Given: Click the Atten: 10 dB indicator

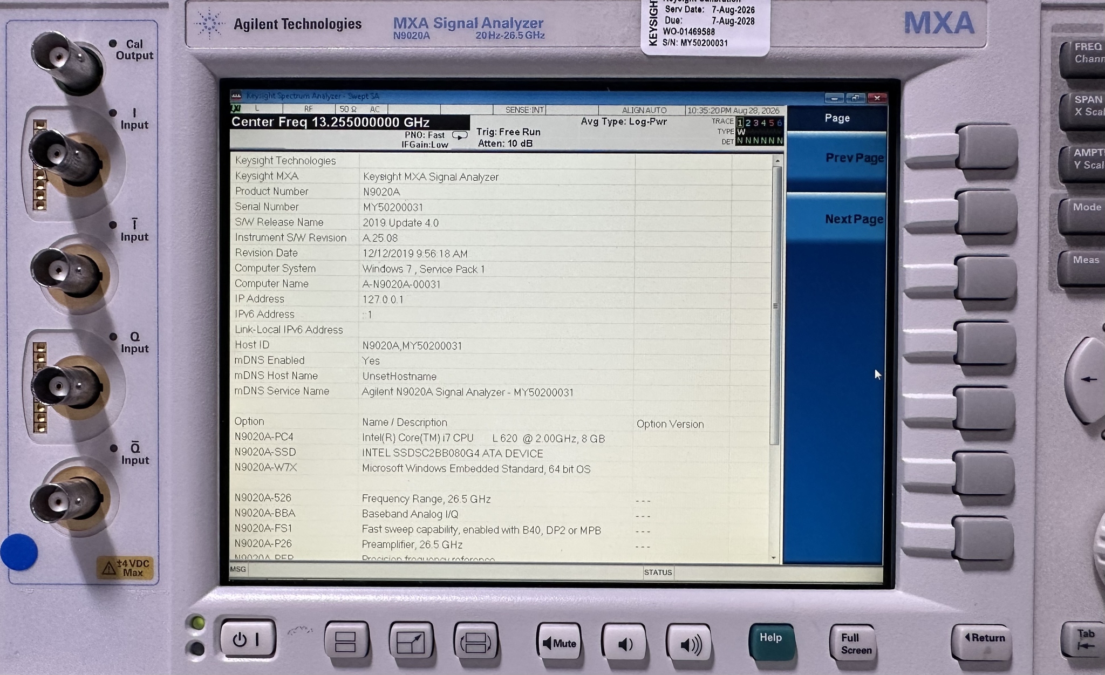Looking at the screenshot, I should click(x=505, y=144).
